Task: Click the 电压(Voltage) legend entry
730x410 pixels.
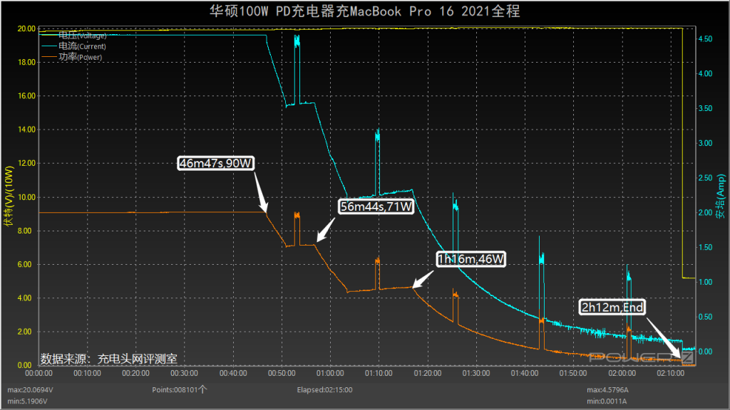Action: point(82,35)
